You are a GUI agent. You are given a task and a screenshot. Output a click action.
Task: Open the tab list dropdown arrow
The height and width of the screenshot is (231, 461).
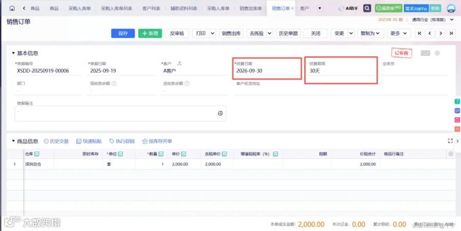[x=320, y=9]
